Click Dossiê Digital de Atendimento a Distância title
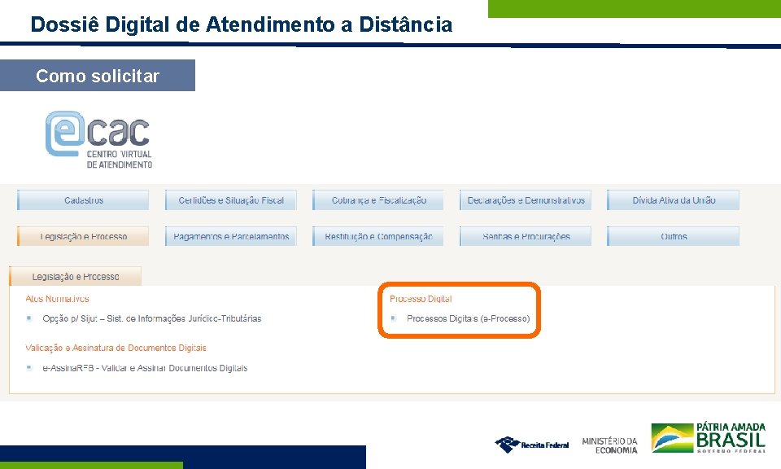Screen dimensions: 781x469 [242, 24]
